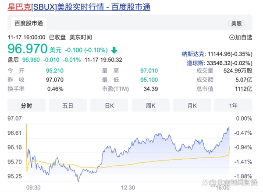Click the 最高 value 97.010
This screenshot has height=192, width=263.
pos(149,71)
